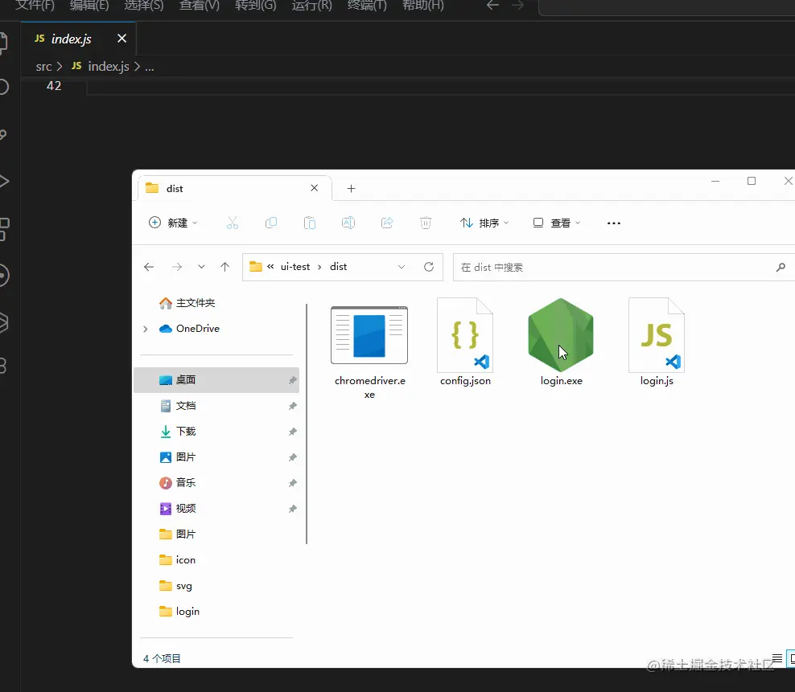Screen dimensions: 795x692
Task: Click chevron after ui-test in address bar
Action: [x=319, y=267]
